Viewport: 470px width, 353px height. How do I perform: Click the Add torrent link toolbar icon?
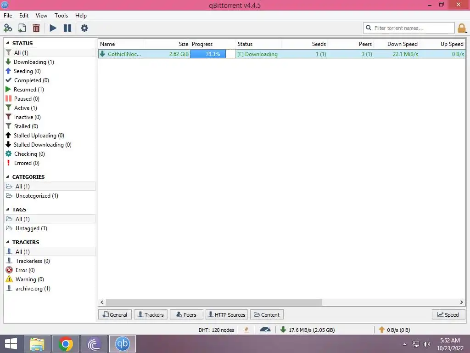click(x=8, y=28)
